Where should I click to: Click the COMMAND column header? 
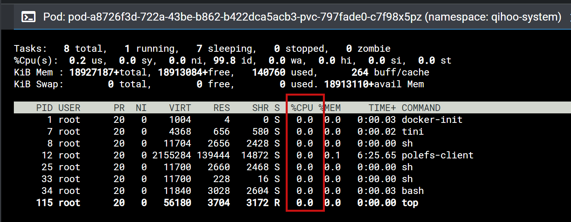(421, 108)
